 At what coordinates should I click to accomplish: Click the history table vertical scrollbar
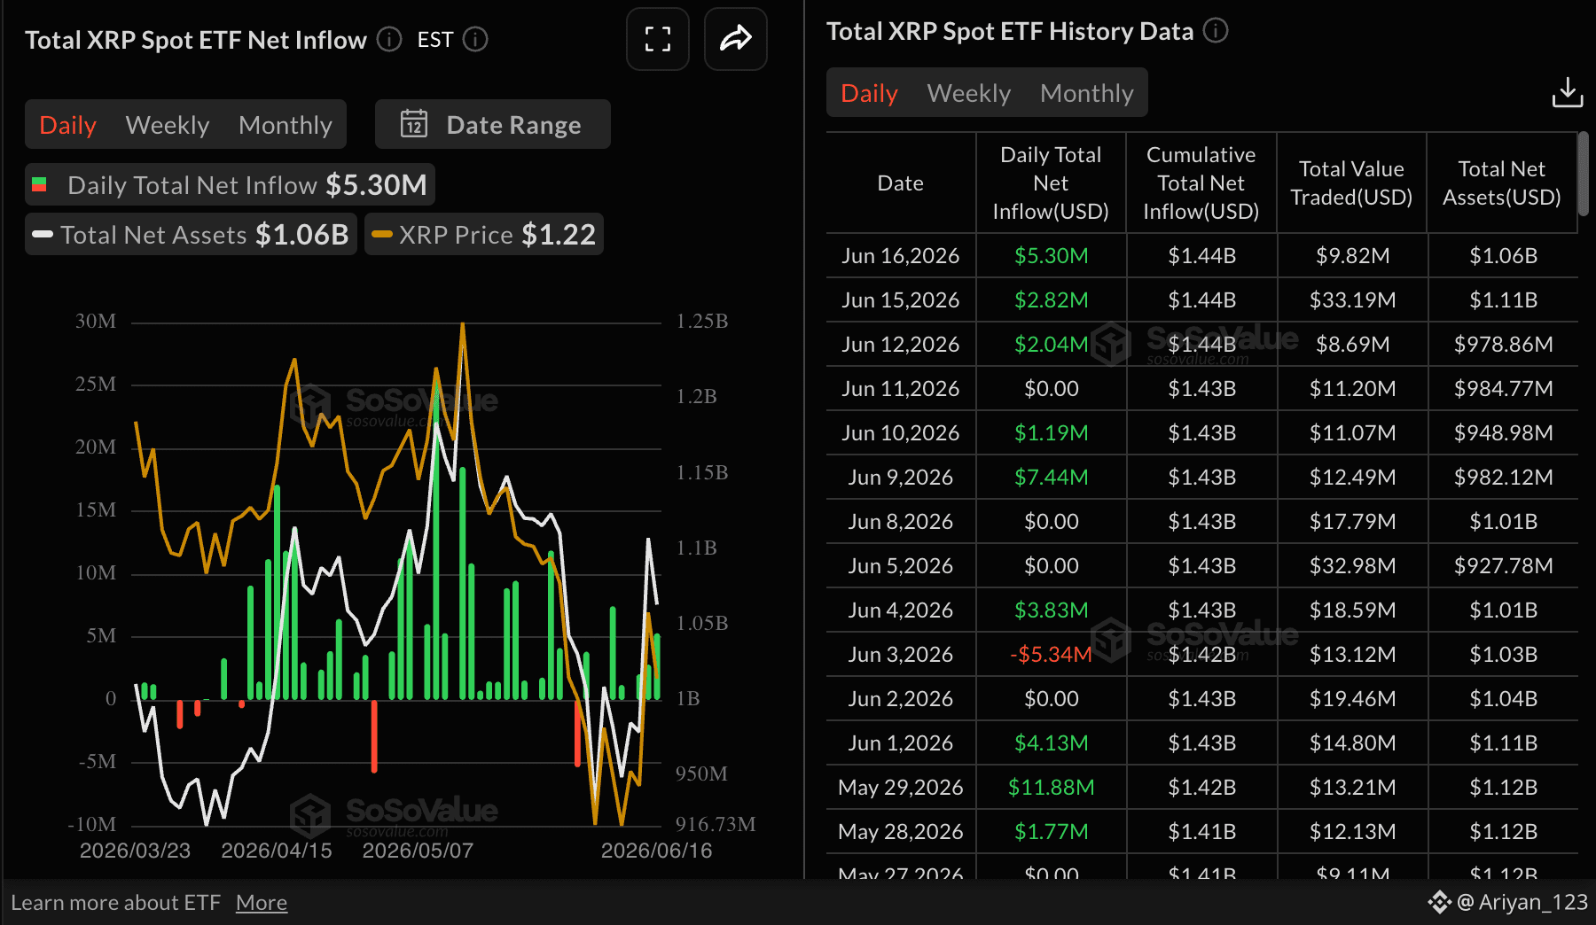[x=1584, y=174]
